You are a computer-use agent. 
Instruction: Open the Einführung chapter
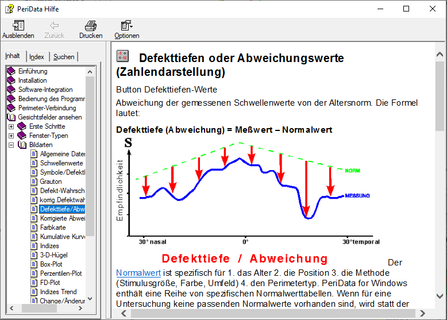pos(33,71)
